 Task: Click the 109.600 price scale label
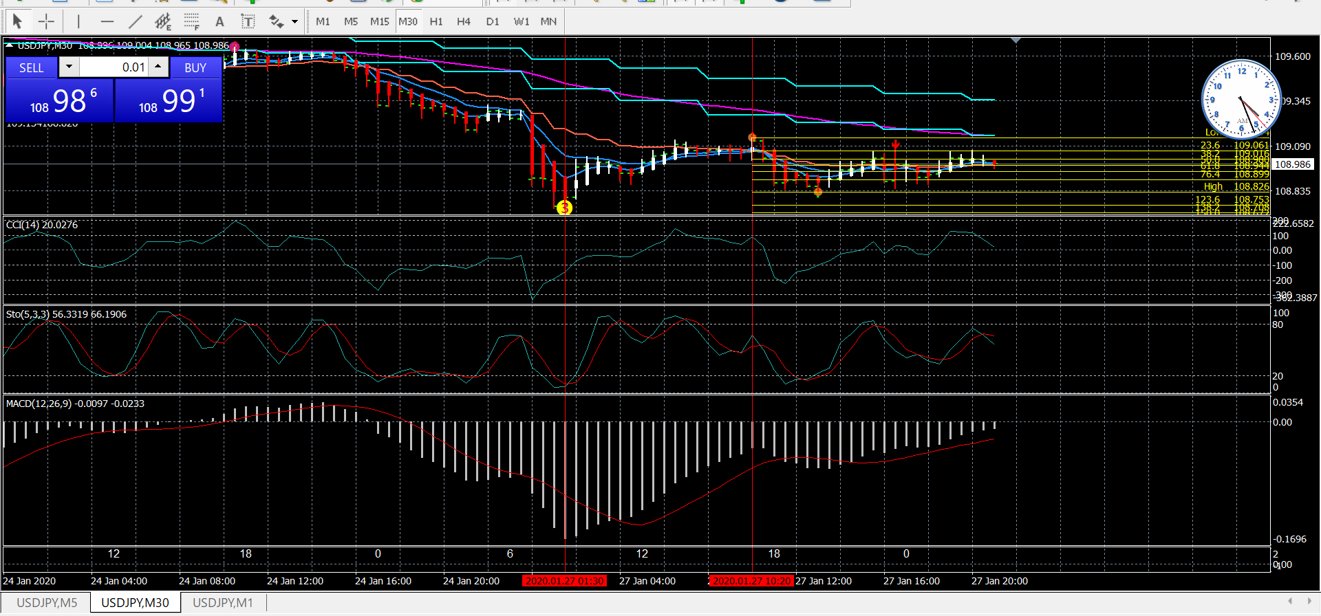(1293, 56)
